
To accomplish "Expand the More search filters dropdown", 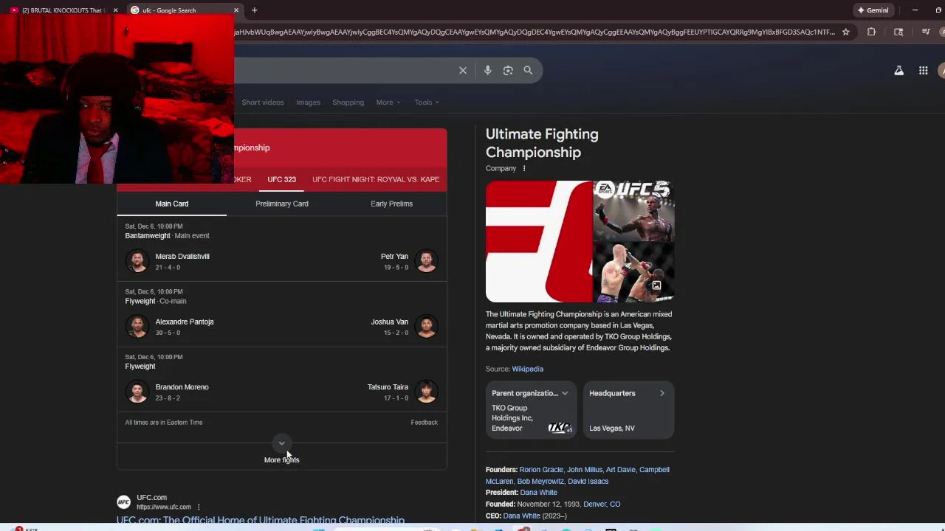I will click(388, 103).
